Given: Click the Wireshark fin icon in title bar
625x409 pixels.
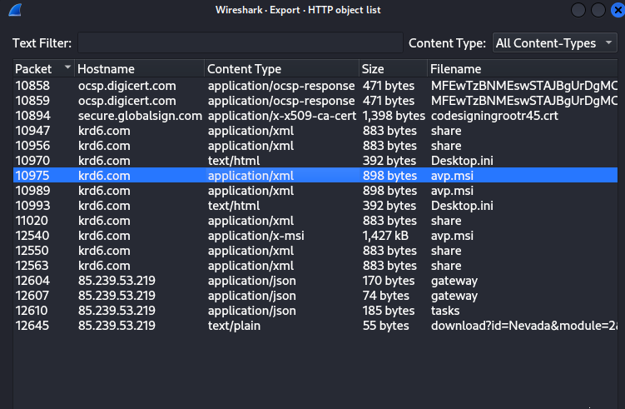Looking at the screenshot, I should (x=14, y=10).
